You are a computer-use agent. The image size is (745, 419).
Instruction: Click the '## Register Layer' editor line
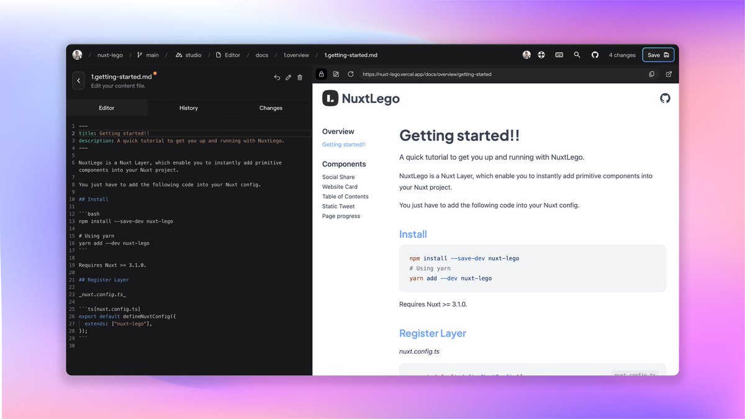tap(104, 280)
